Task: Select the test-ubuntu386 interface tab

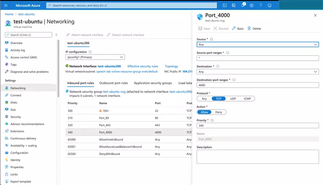Action: (78, 43)
